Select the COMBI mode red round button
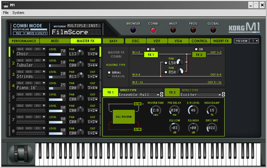267x168 pixels. pos(153,30)
